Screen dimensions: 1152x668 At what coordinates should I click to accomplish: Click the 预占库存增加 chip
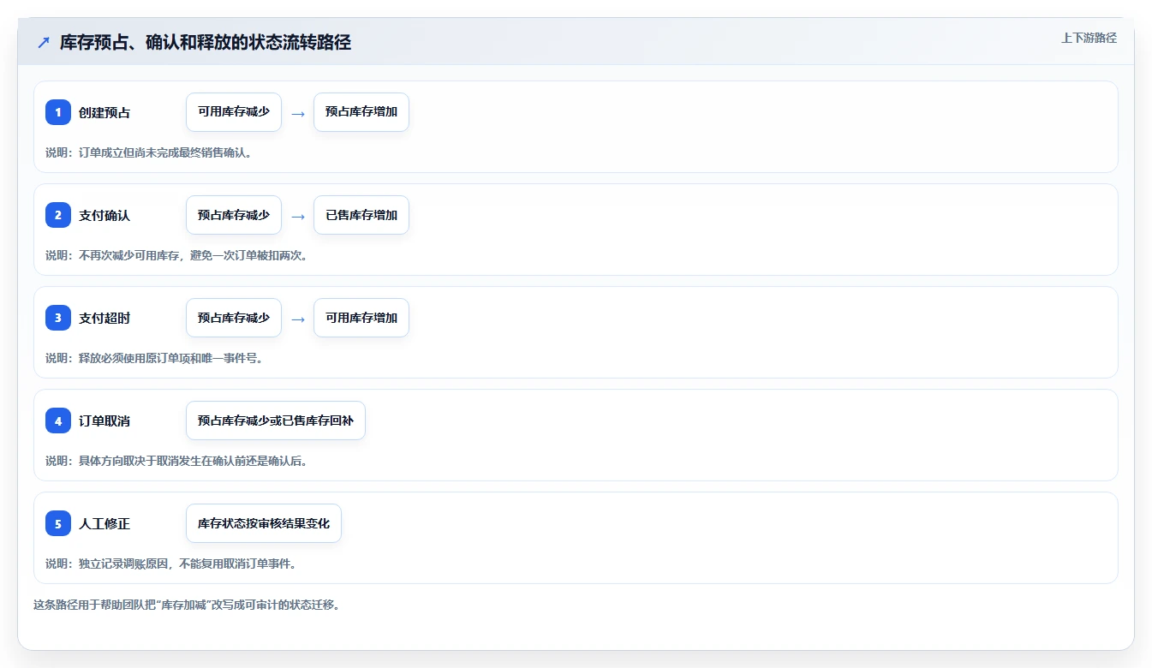coord(361,112)
